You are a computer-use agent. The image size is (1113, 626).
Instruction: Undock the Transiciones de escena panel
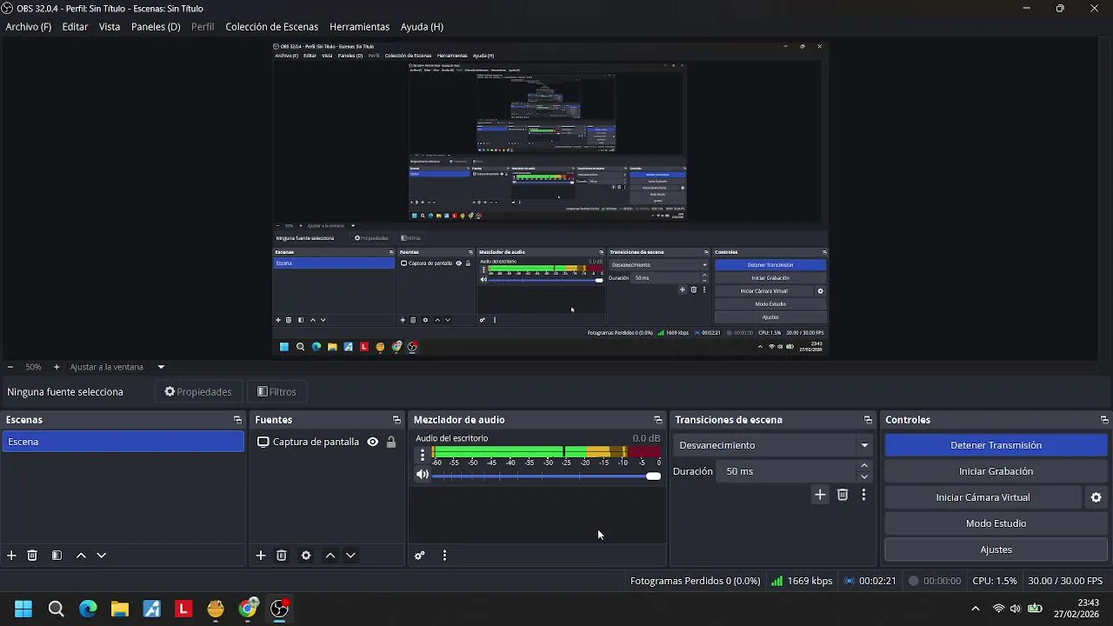[x=868, y=420]
